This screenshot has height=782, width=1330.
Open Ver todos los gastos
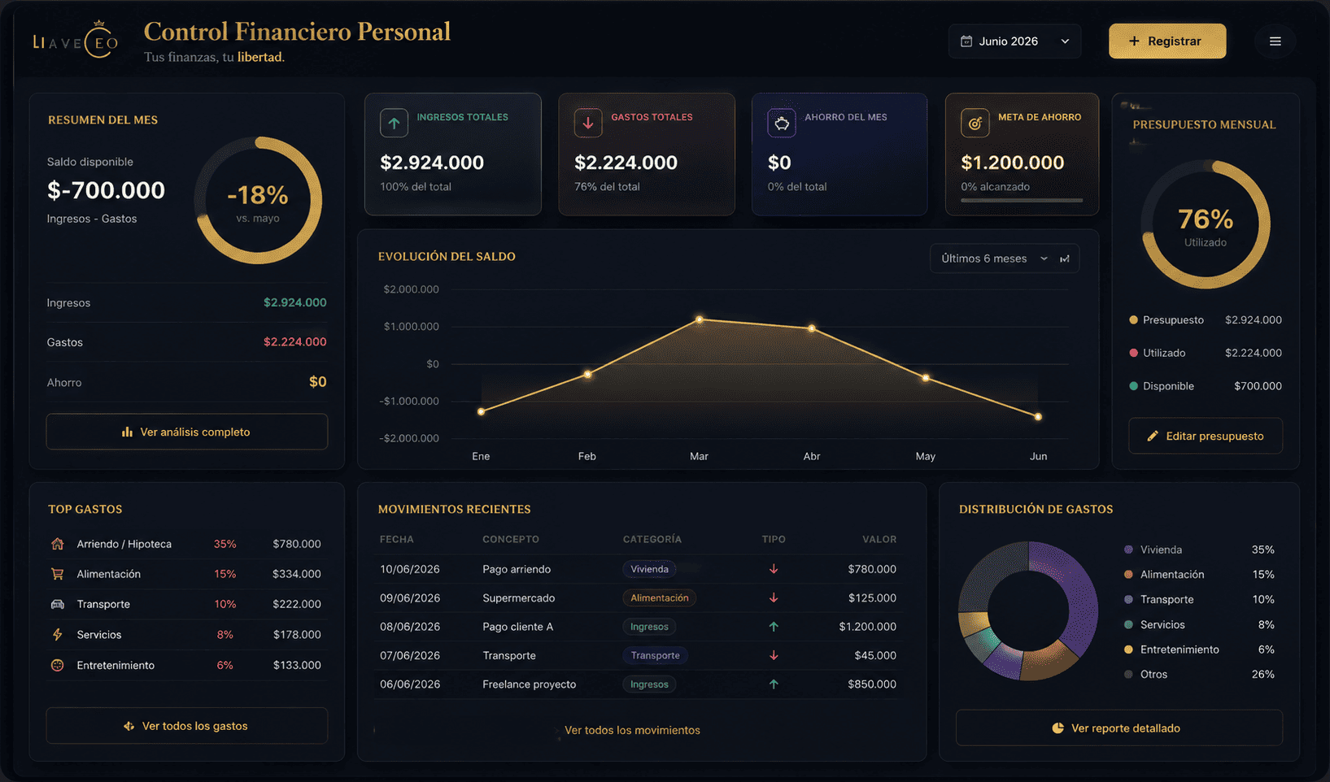coord(187,726)
